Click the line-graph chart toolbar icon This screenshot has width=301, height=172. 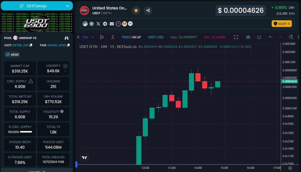click(259, 37)
